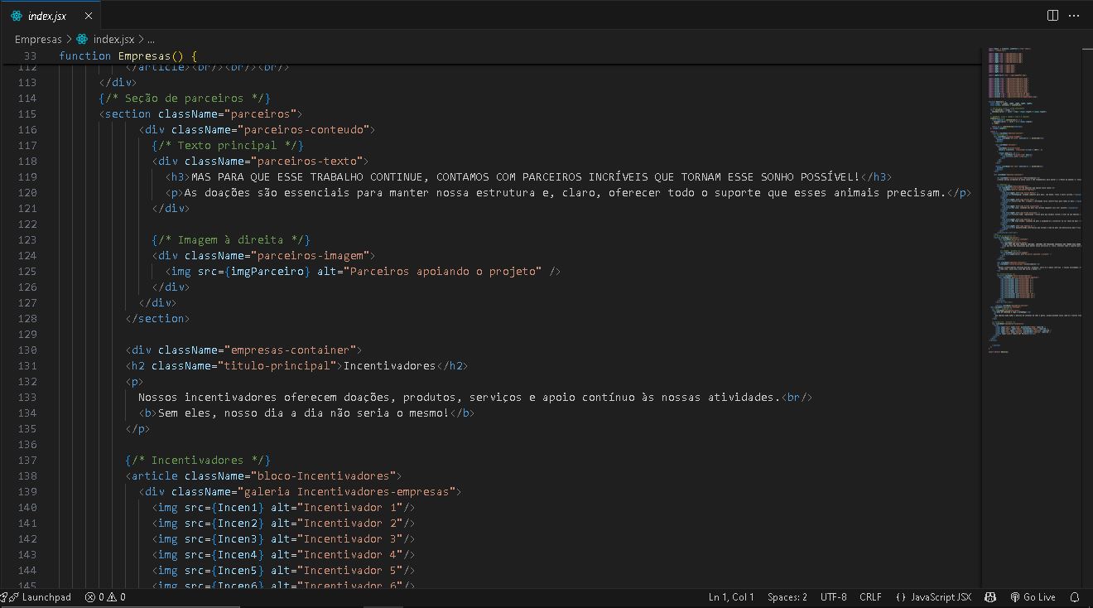Click the index.jsx file breadcrumb

point(113,39)
